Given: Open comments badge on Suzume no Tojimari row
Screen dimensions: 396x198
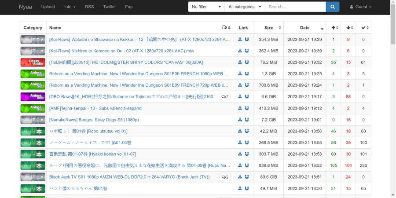Looking at the screenshot, I should click(x=225, y=97).
